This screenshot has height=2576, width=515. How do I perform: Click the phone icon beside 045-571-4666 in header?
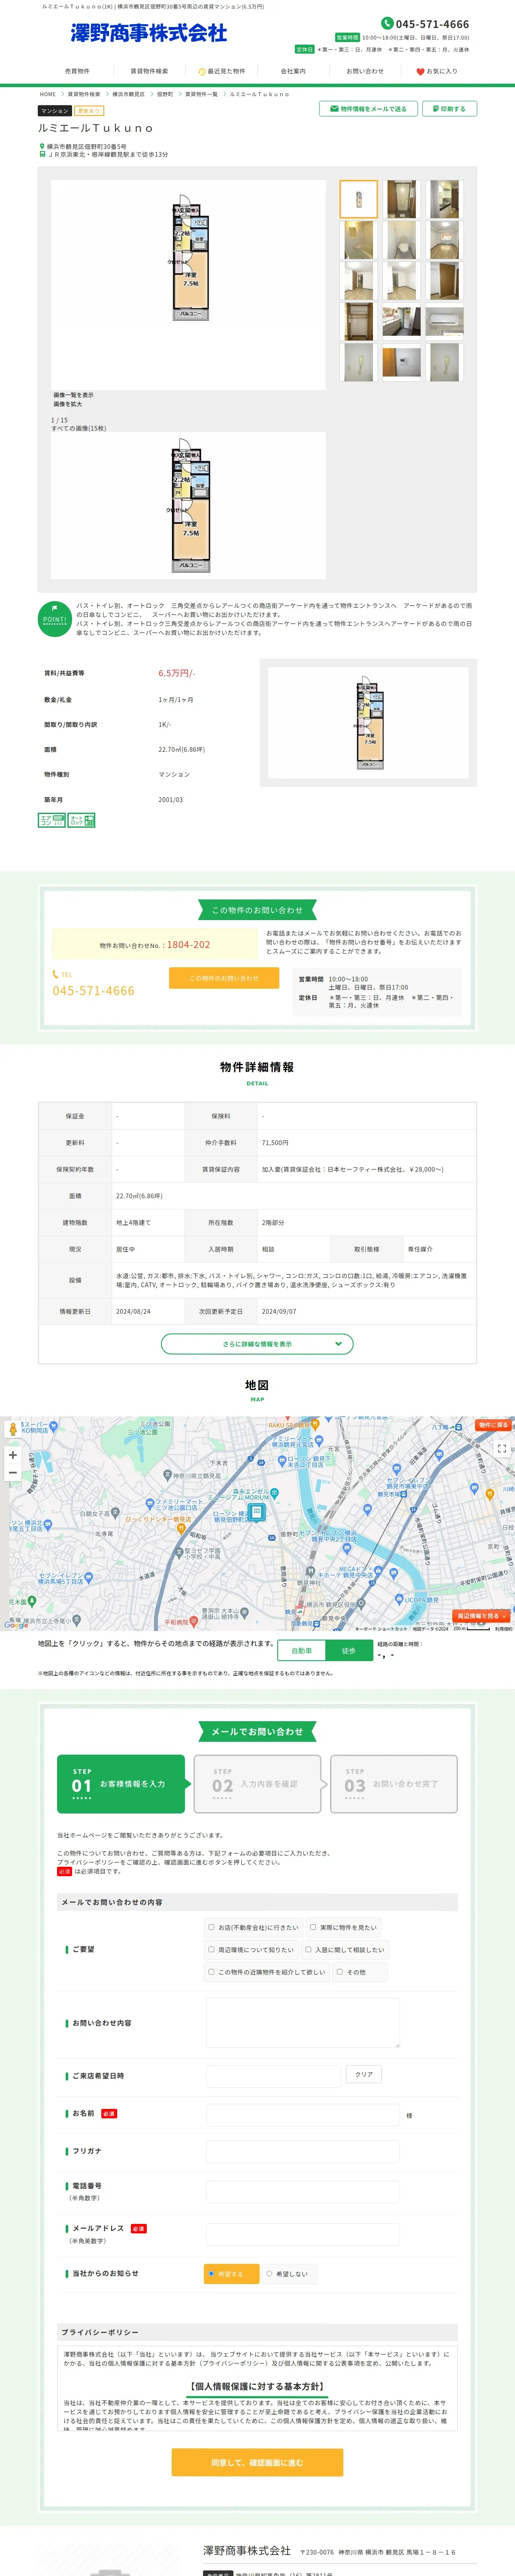pyautogui.click(x=387, y=23)
